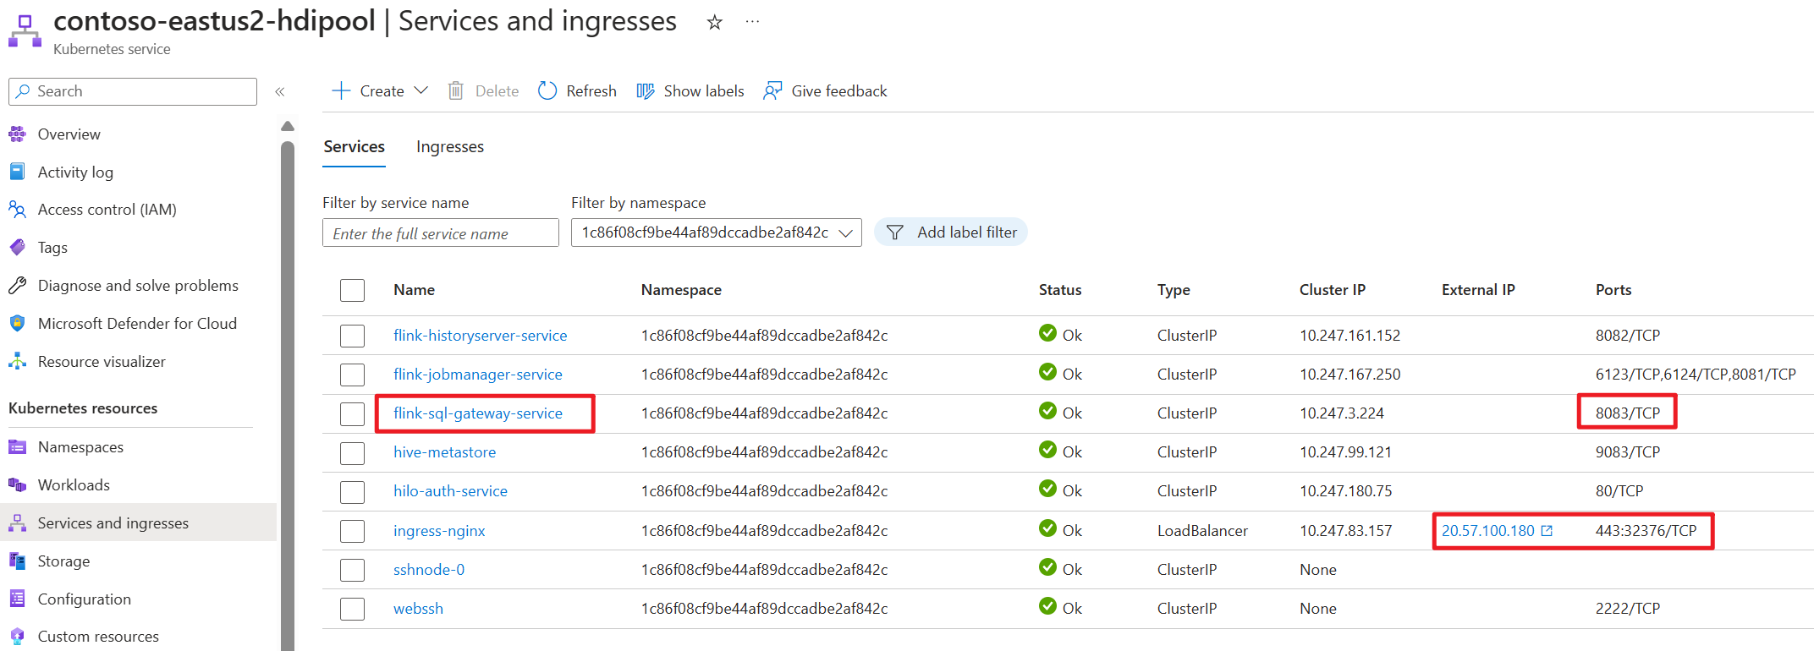This screenshot has height=651, width=1814.
Task: Click the sidebar vertical scrollbar thumb
Action: tap(288, 396)
